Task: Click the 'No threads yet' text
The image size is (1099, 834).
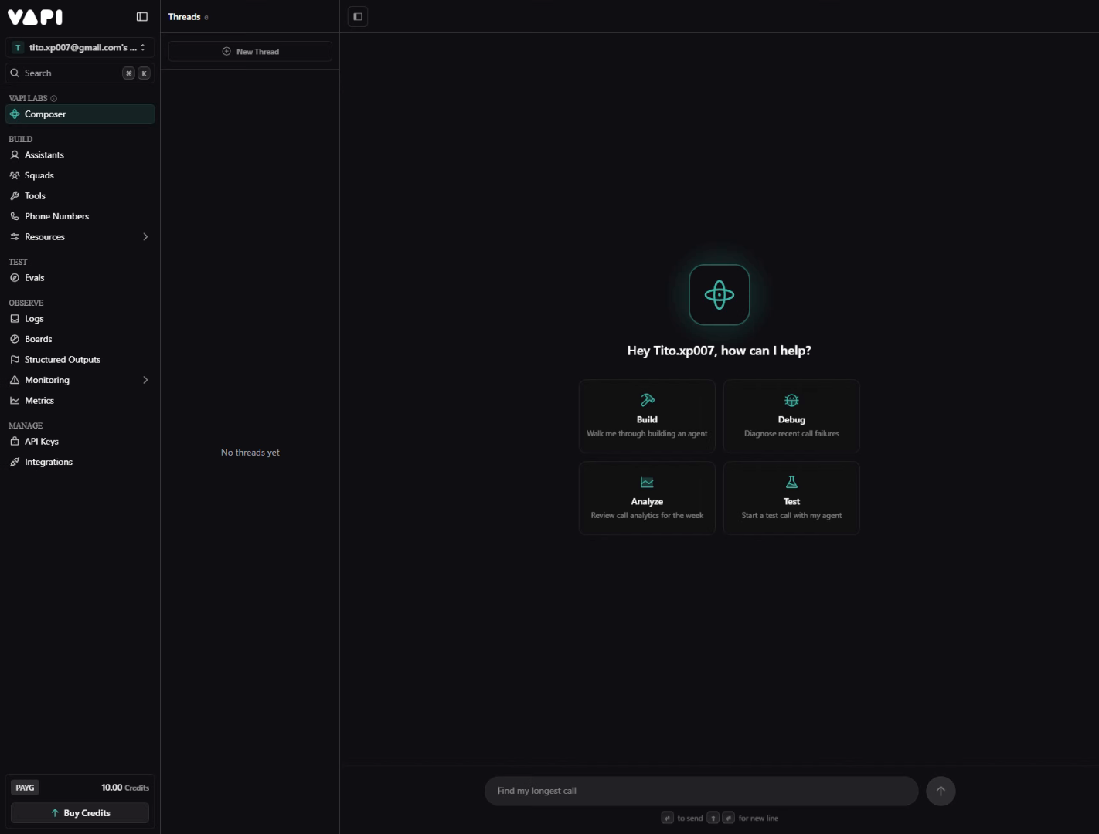Action: (250, 453)
